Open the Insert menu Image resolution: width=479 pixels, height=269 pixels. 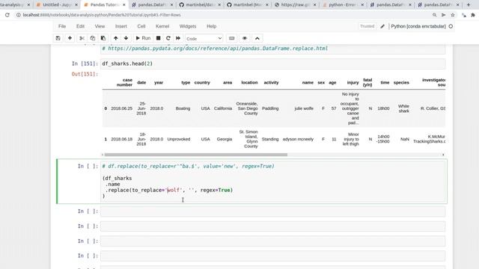(x=121, y=26)
